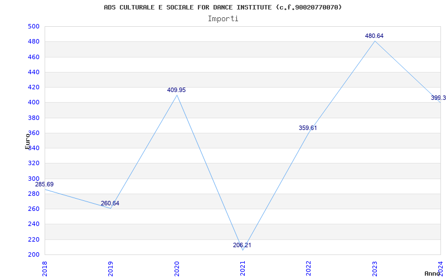
Task: Click the Anno x-axis label
Action: click(433, 273)
